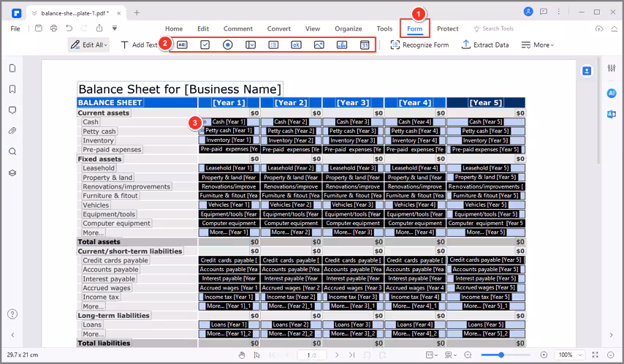Expand the More dropdown

tap(537, 45)
